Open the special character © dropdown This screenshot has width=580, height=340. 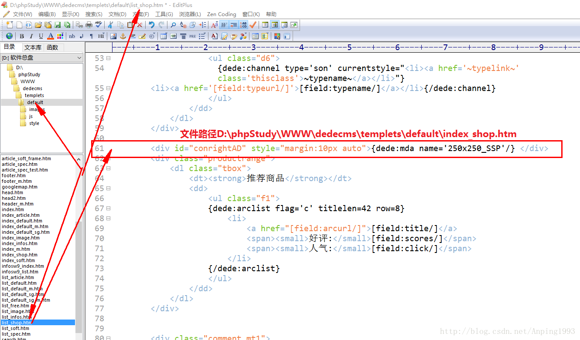(152, 36)
